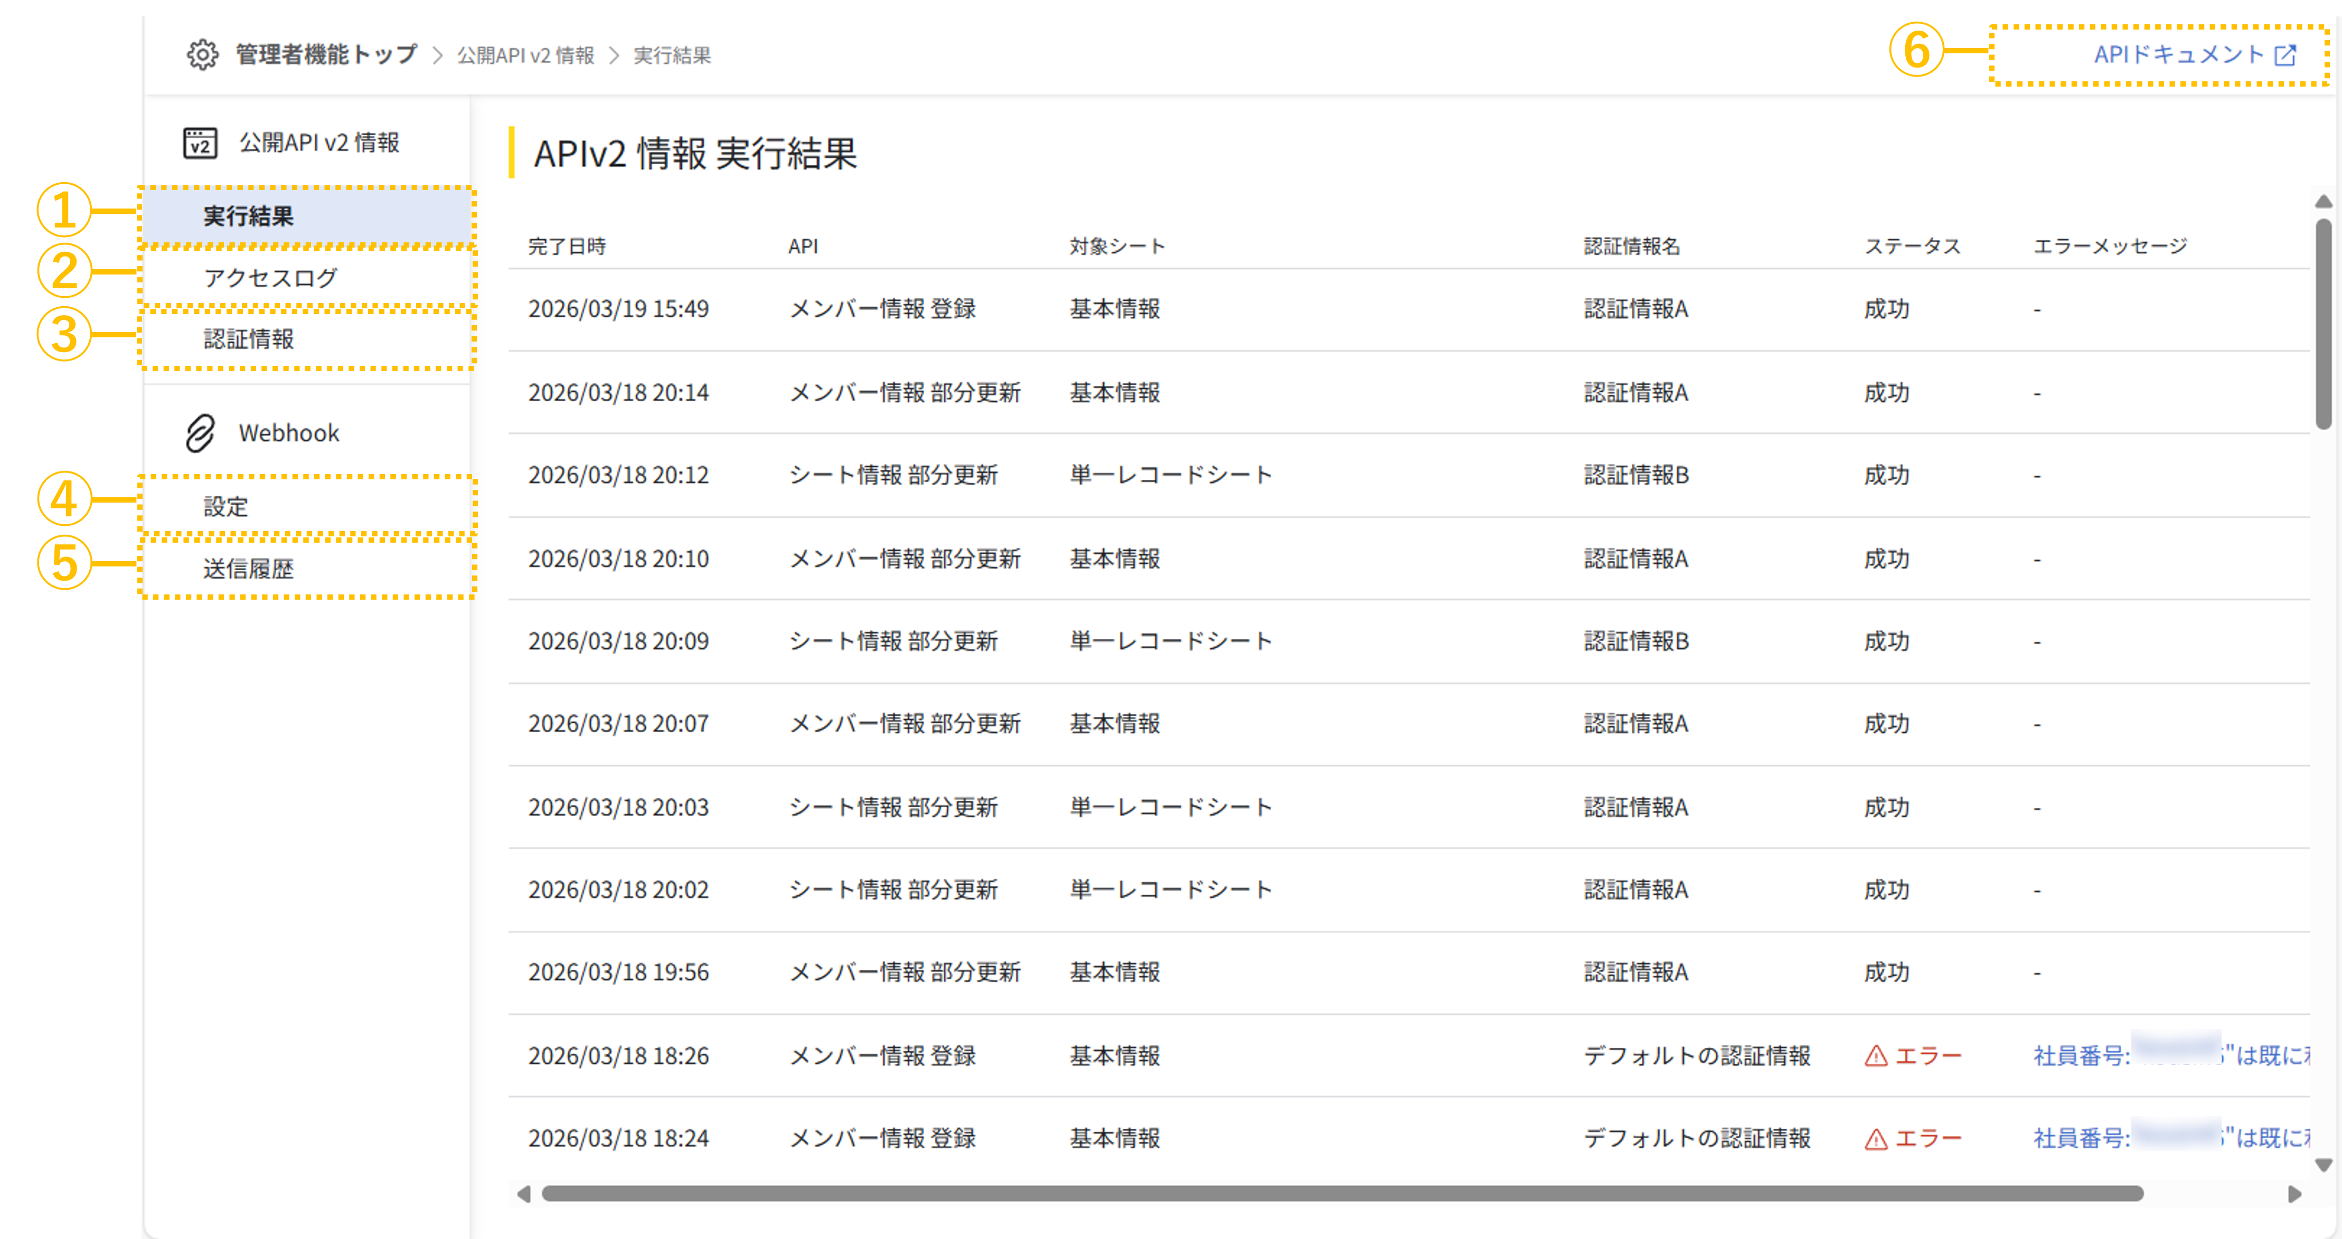
Task: Click 単一レコードシート in the 20:03 row
Action: click(1171, 807)
